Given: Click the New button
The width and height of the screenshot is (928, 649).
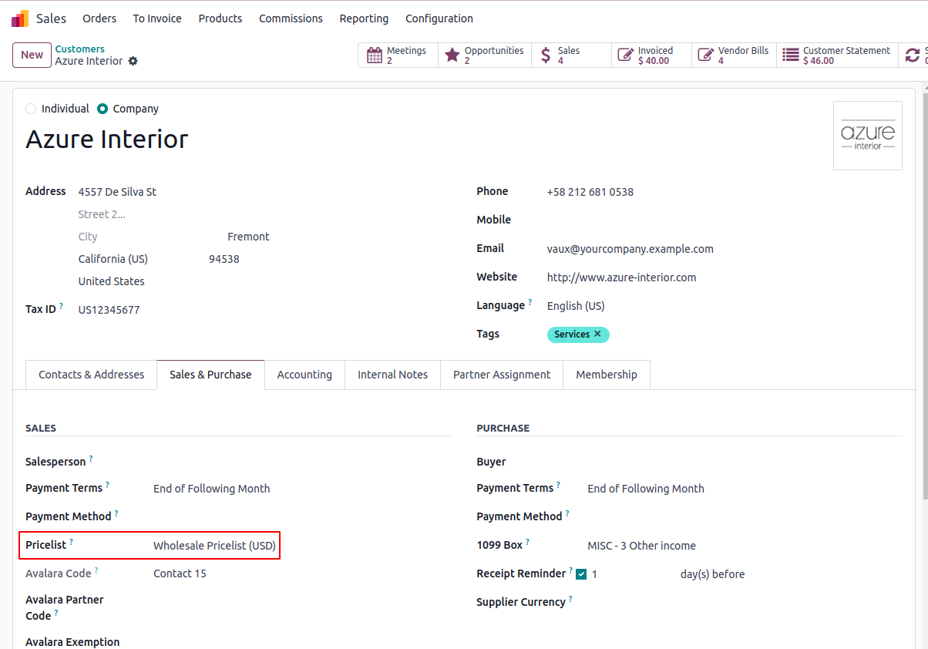Looking at the screenshot, I should tap(32, 55).
